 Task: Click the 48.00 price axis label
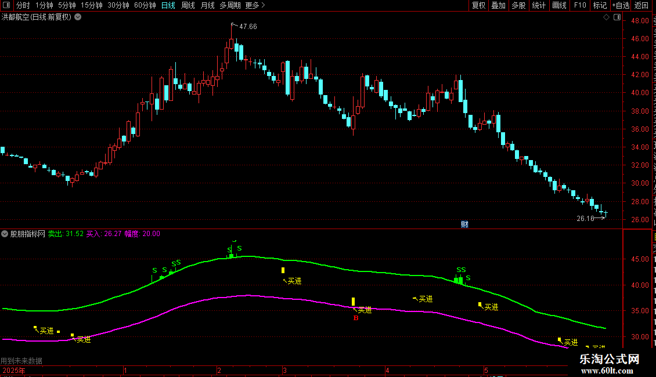[640, 20]
